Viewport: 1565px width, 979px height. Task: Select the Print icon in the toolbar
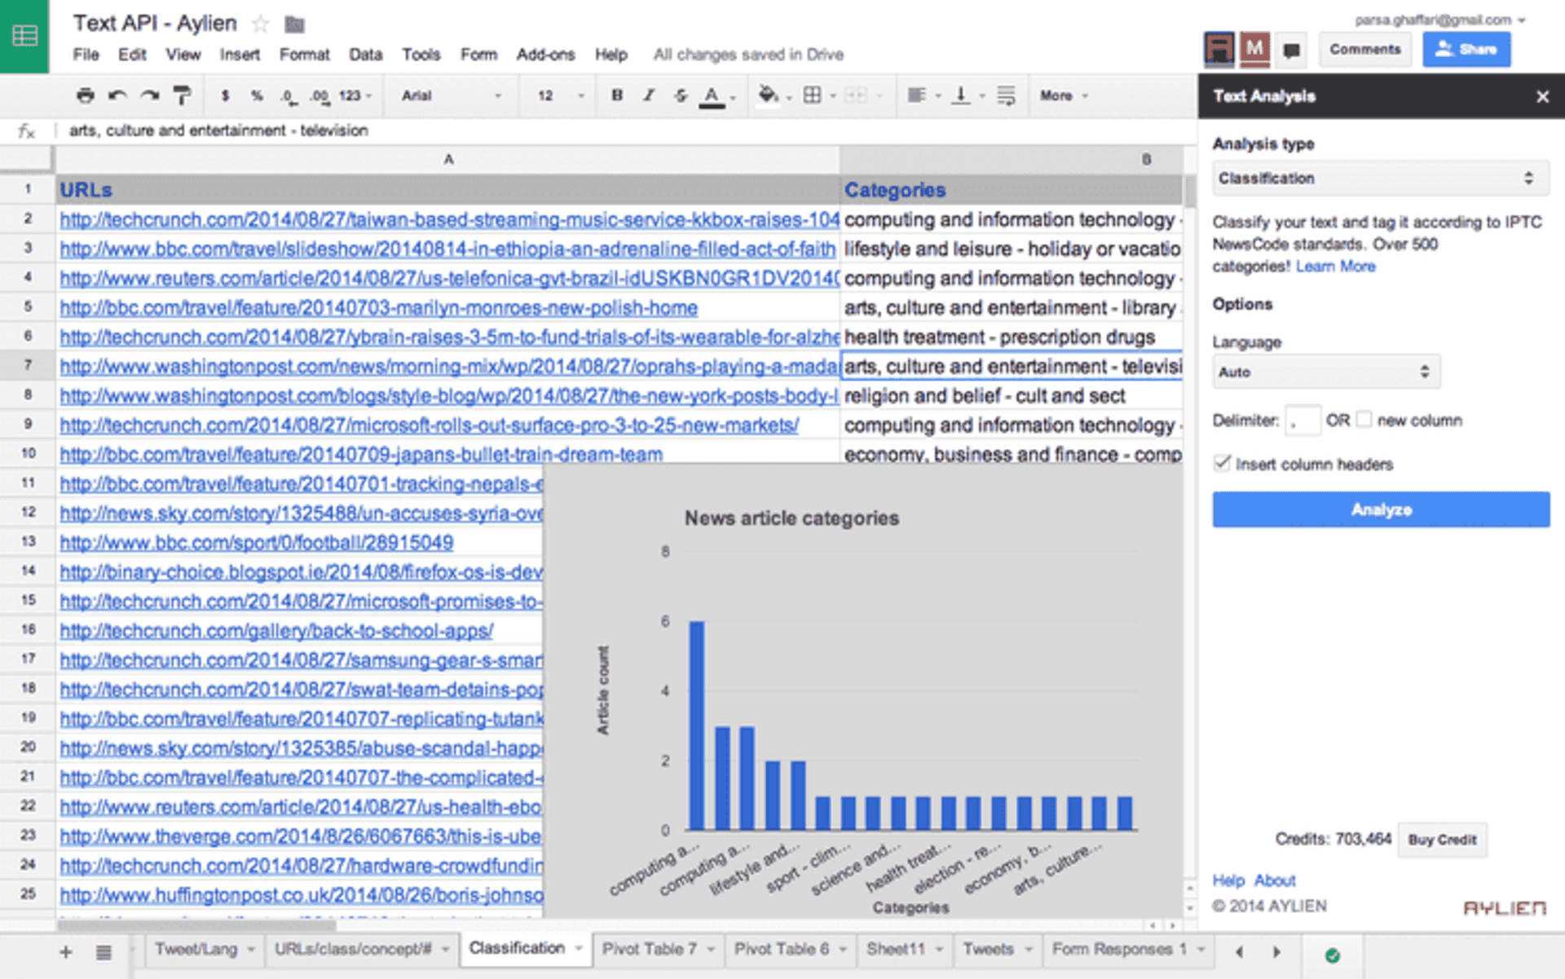[85, 95]
